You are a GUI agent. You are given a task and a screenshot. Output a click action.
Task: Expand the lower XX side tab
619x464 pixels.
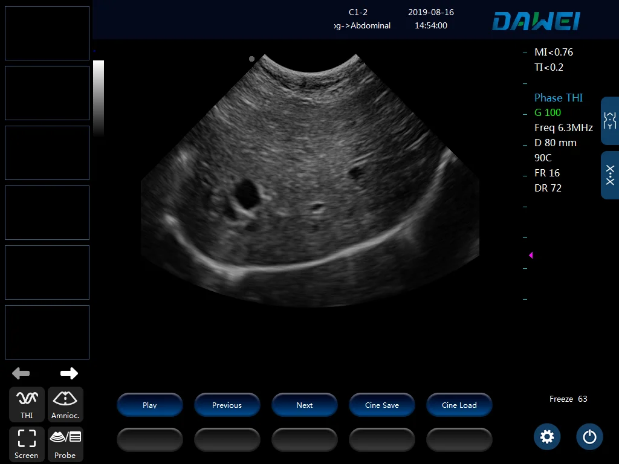pos(610,175)
